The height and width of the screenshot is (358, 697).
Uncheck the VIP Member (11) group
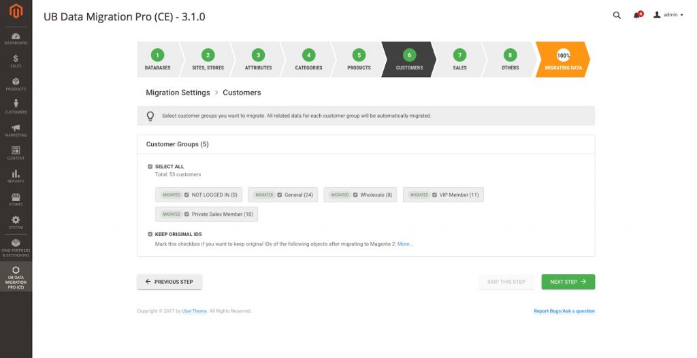[435, 195]
